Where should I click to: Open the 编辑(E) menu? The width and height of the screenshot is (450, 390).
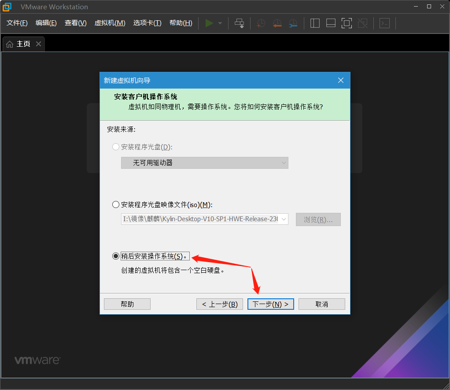46,23
